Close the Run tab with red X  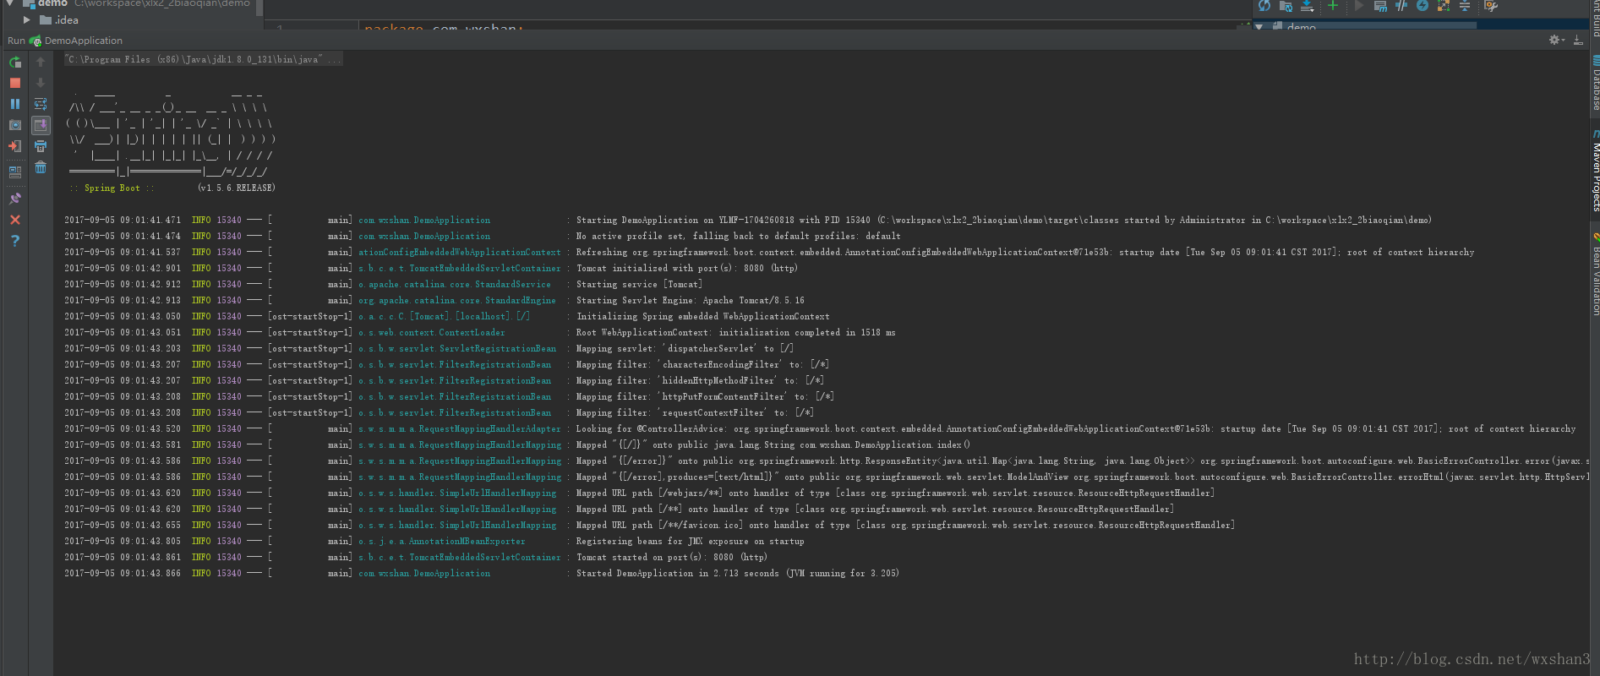pos(15,220)
